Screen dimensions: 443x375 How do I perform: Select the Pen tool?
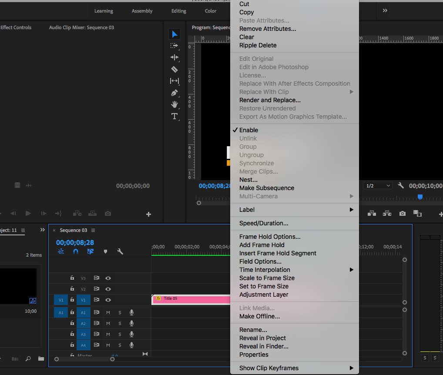point(174,93)
